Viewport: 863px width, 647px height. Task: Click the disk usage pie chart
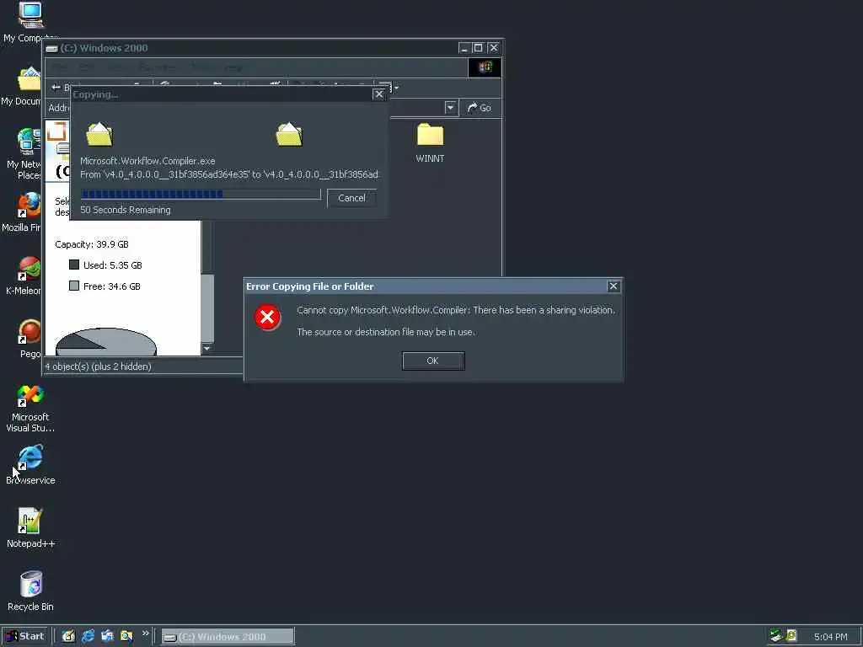click(x=106, y=342)
